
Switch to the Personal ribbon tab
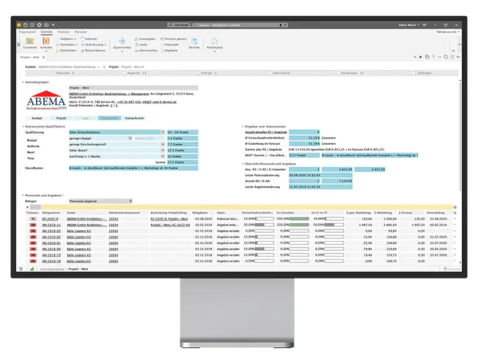[x=81, y=32]
